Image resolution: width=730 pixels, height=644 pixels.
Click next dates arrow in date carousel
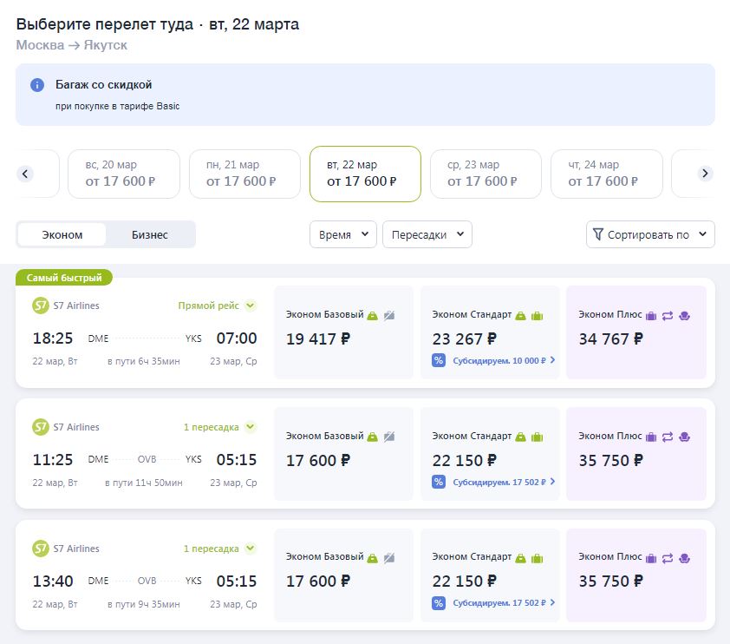click(705, 174)
